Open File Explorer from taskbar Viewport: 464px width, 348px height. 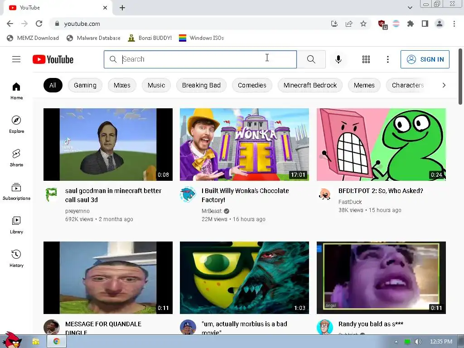35,342
